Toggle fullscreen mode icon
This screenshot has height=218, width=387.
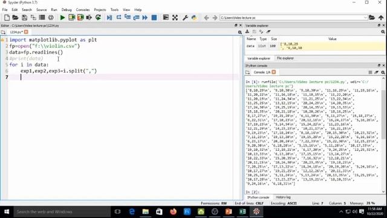click(175, 18)
